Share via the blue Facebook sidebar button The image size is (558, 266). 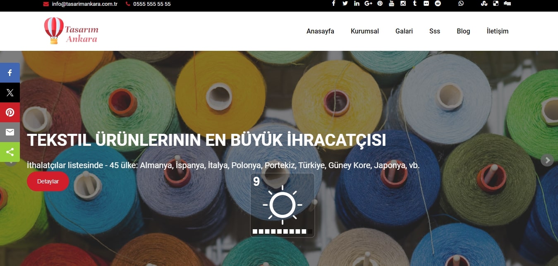[10, 73]
